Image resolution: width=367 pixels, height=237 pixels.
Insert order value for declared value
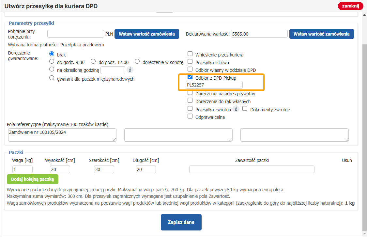321,34
